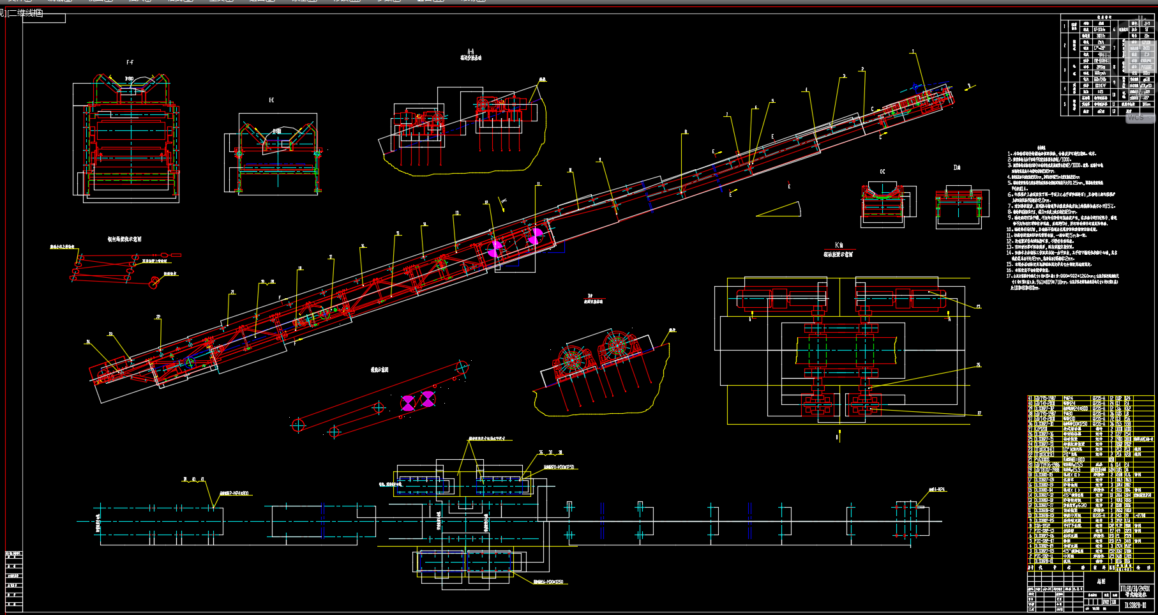Open the 二维线框 visual style control
This screenshot has width=1158, height=615.
click(26, 13)
